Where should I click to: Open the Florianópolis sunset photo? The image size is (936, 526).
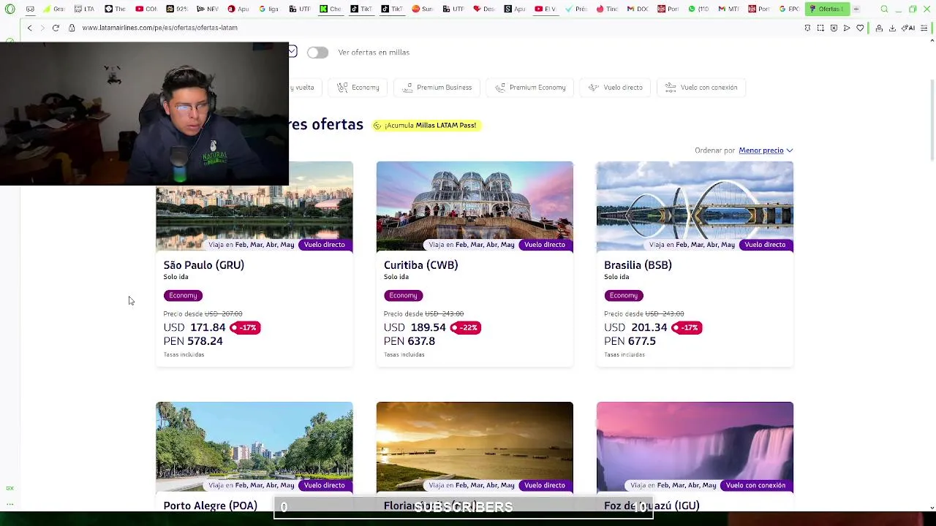click(x=475, y=447)
